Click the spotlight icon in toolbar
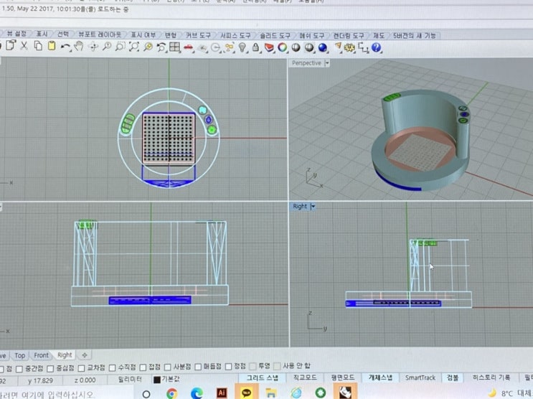This screenshot has width=533, height=399. click(x=338, y=47)
